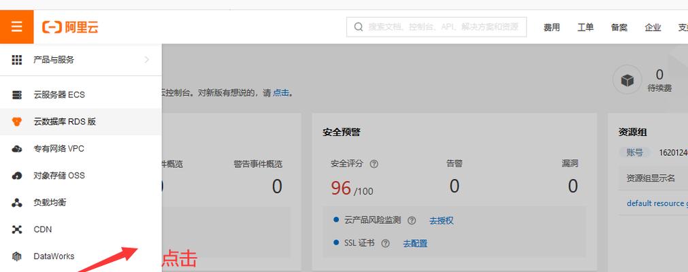Image resolution: width=688 pixels, height=272 pixels.
Task: Click help icon beside 云产品风险监测
Action: pyautogui.click(x=412, y=221)
